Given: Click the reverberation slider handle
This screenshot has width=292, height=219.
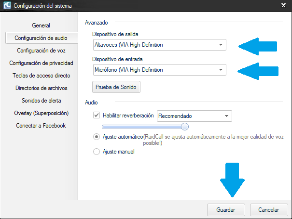Looking at the screenshot, I should pos(184,127).
